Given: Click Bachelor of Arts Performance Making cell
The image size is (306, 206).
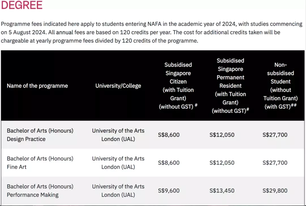Looking at the screenshot, I should [40, 190].
